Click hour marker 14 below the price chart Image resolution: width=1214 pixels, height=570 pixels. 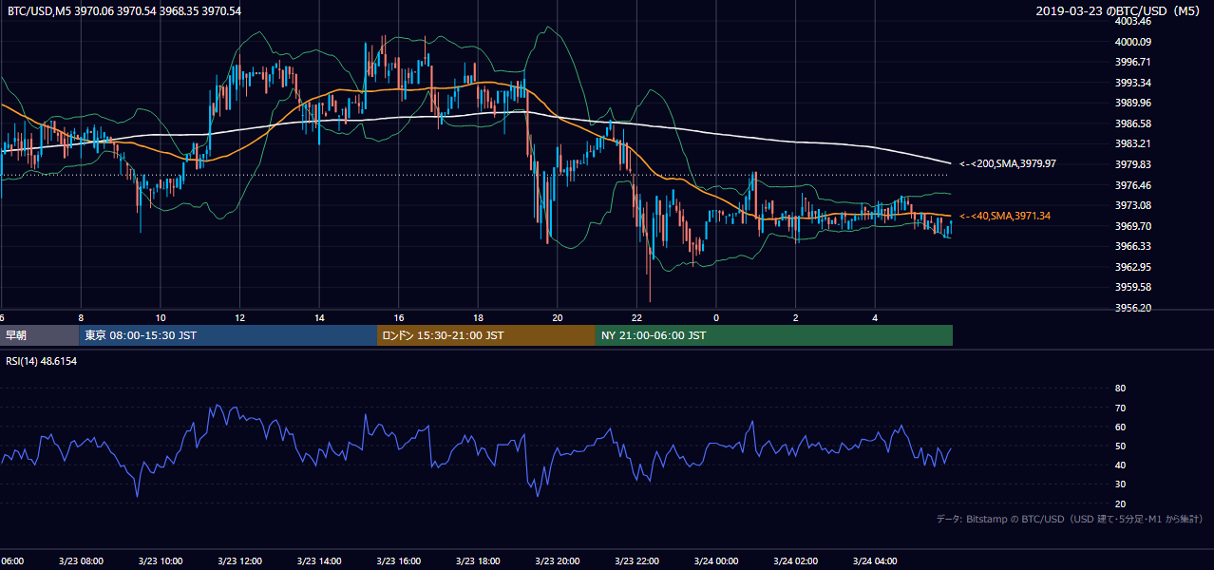point(319,317)
